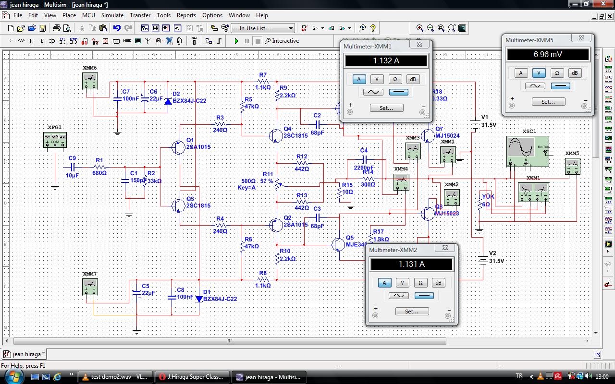Select ohm mode on Multimeter-XMM5
This screenshot has width=615, height=384.
556,73
